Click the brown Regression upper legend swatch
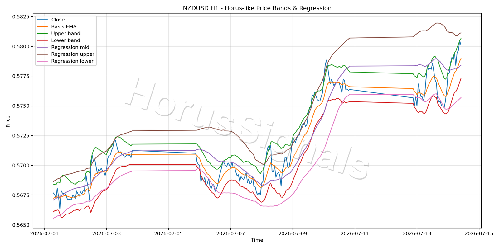The image size is (499, 249). (42, 54)
